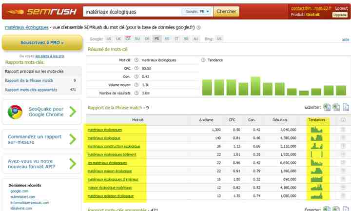Switch to Google CA database tab

128,38
